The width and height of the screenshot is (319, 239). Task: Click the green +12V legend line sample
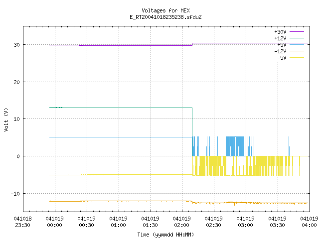point(297,38)
